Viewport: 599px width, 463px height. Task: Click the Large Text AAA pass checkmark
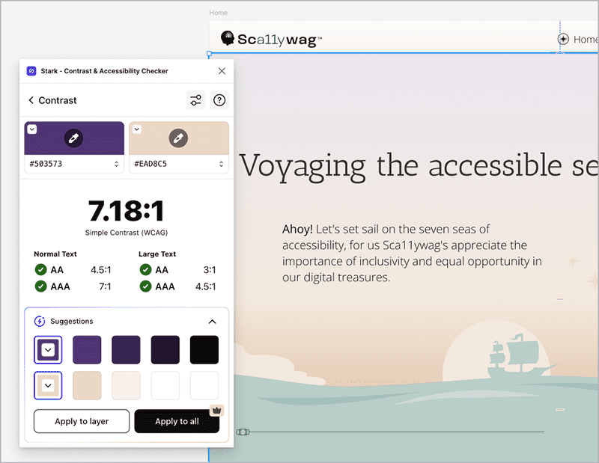(x=145, y=286)
